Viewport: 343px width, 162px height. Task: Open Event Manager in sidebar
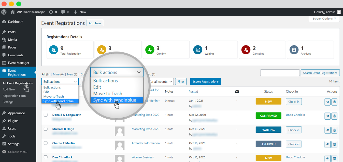(x=18, y=63)
